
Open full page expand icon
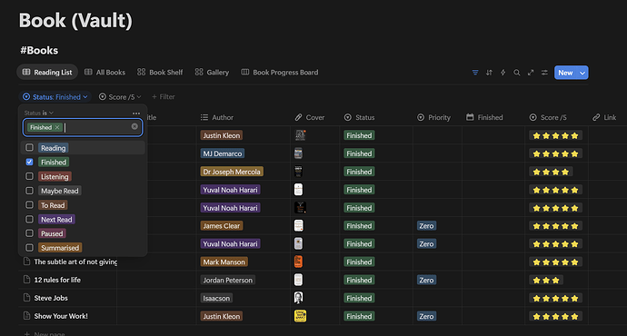coord(531,73)
